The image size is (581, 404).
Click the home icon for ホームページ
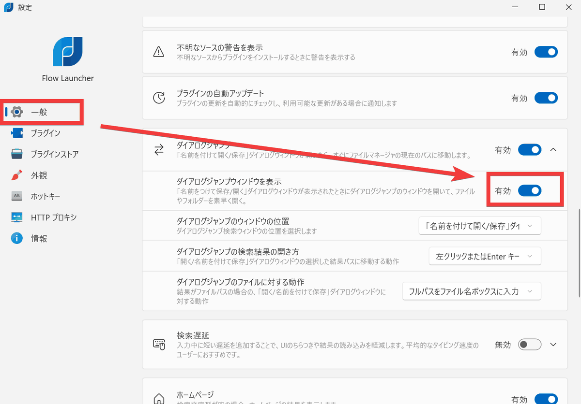click(159, 399)
